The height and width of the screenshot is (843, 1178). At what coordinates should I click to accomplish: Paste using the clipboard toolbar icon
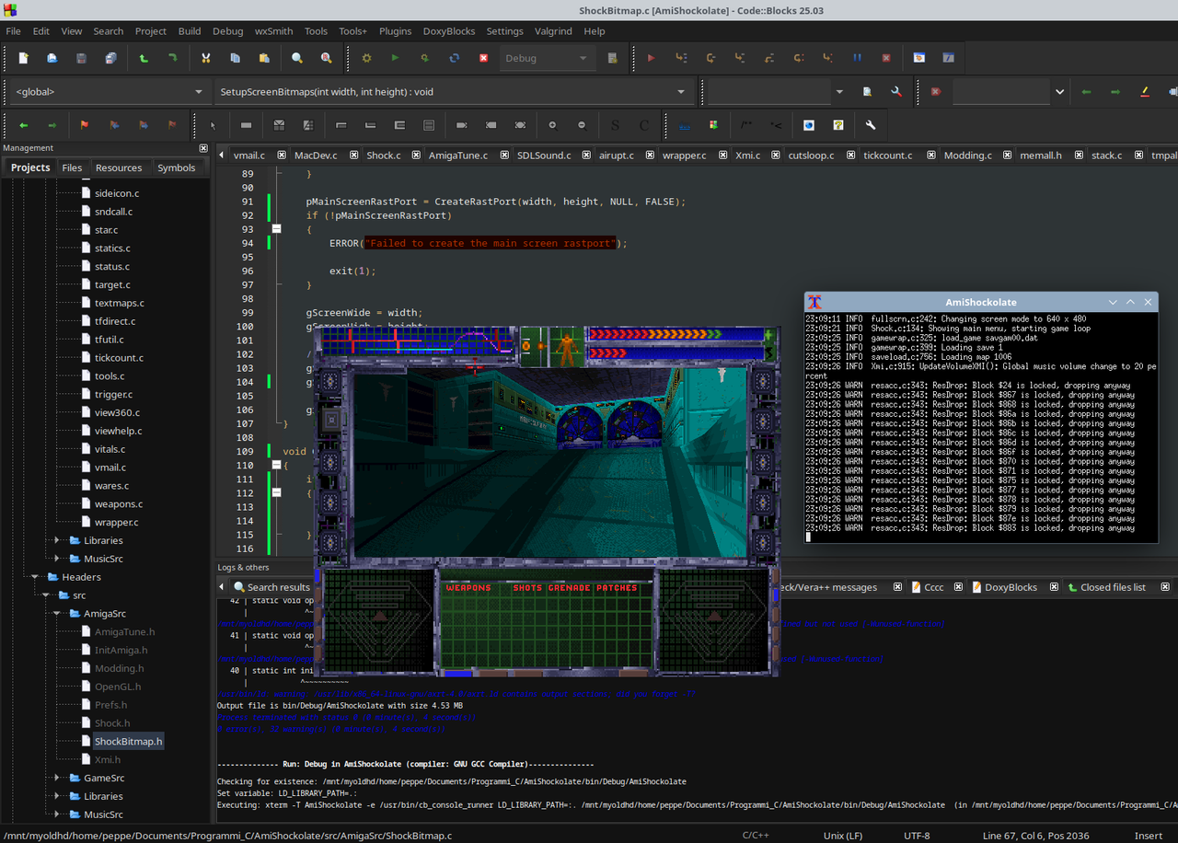pos(264,58)
